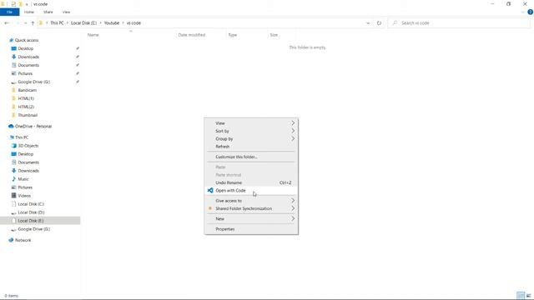This screenshot has height=300, width=534.
Task: Sort by the Size column header
Action: 275,35
